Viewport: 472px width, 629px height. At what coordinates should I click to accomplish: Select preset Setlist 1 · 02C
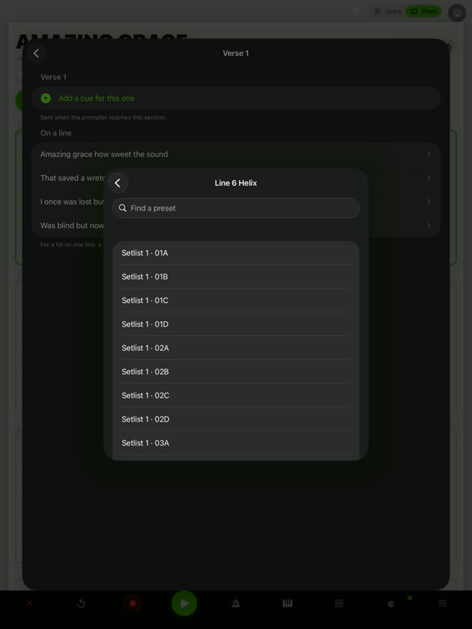tap(235, 395)
